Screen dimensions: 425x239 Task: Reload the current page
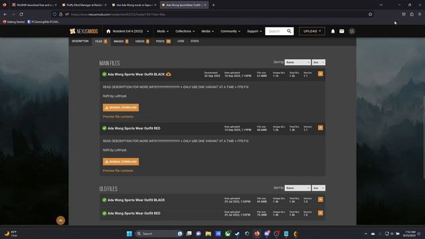coord(21,14)
